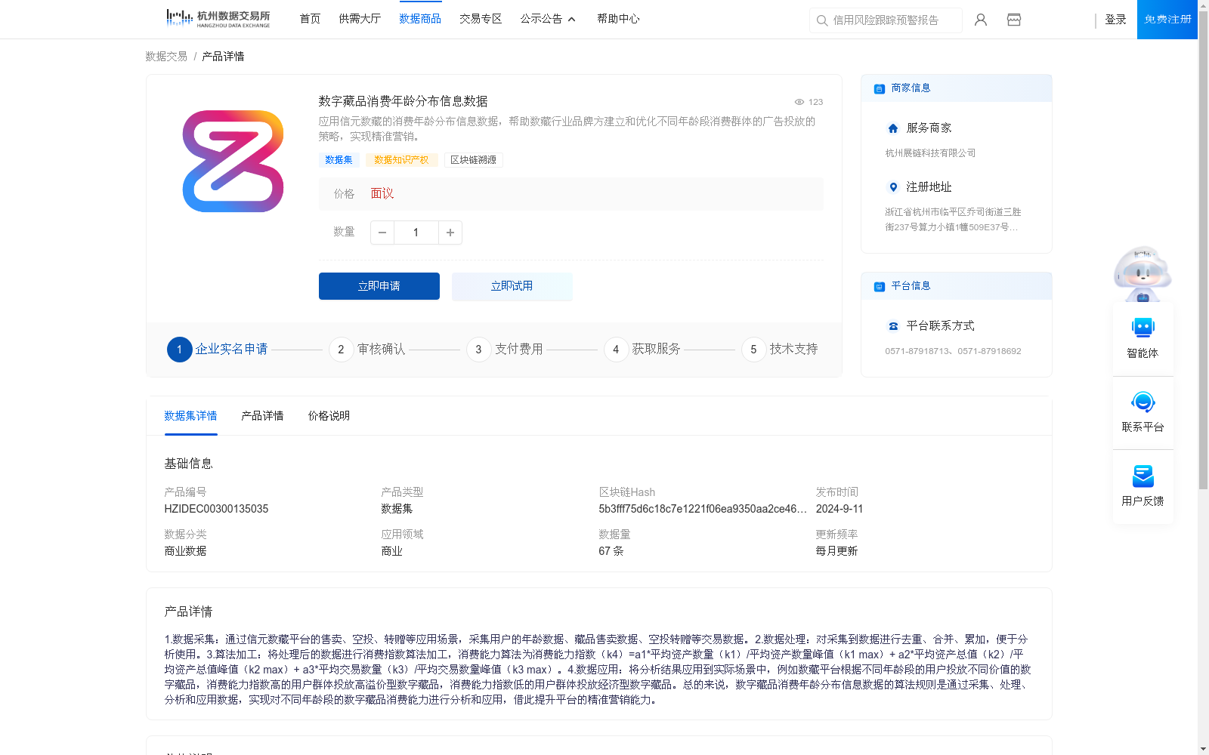The width and height of the screenshot is (1209, 755).
Task: Click the publish date 2024-9-11
Action: (x=839, y=509)
